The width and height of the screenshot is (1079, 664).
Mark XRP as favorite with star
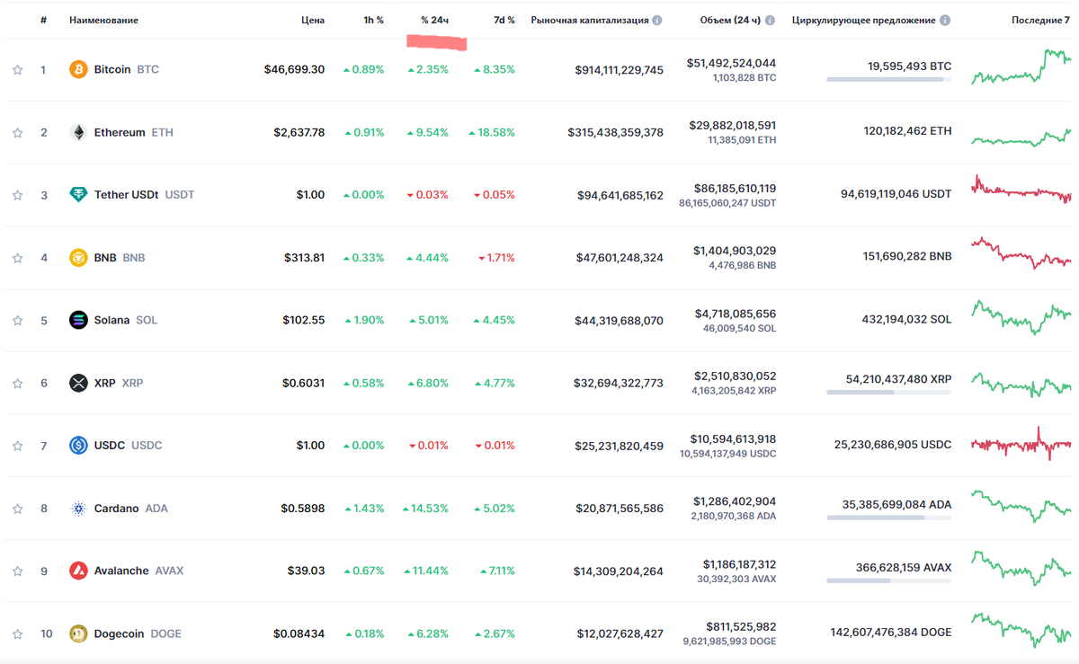click(17, 383)
